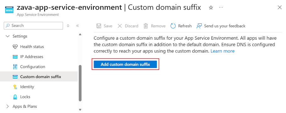Click the App Service Environment www icon

coord(9,10)
